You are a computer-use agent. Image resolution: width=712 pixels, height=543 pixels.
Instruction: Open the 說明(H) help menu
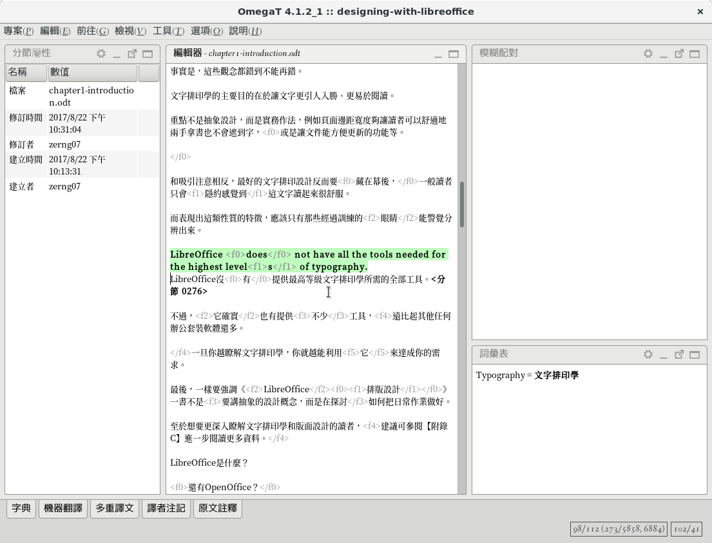[245, 31]
